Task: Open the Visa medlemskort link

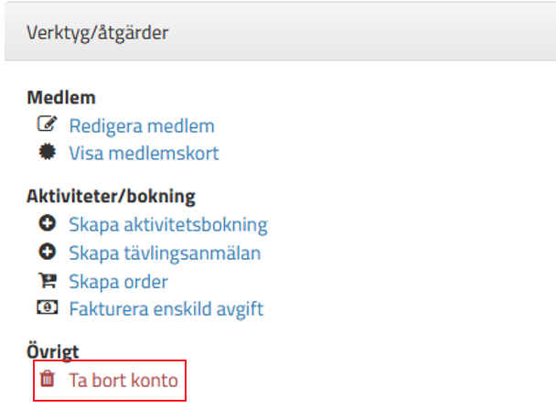Action: (144, 154)
